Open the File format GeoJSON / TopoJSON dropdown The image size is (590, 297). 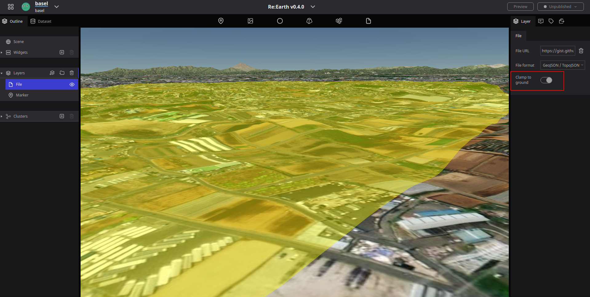pos(563,65)
